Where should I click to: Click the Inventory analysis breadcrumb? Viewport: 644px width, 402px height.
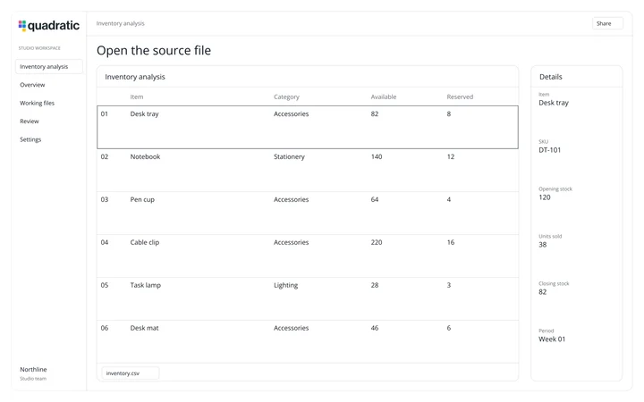[121, 23]
